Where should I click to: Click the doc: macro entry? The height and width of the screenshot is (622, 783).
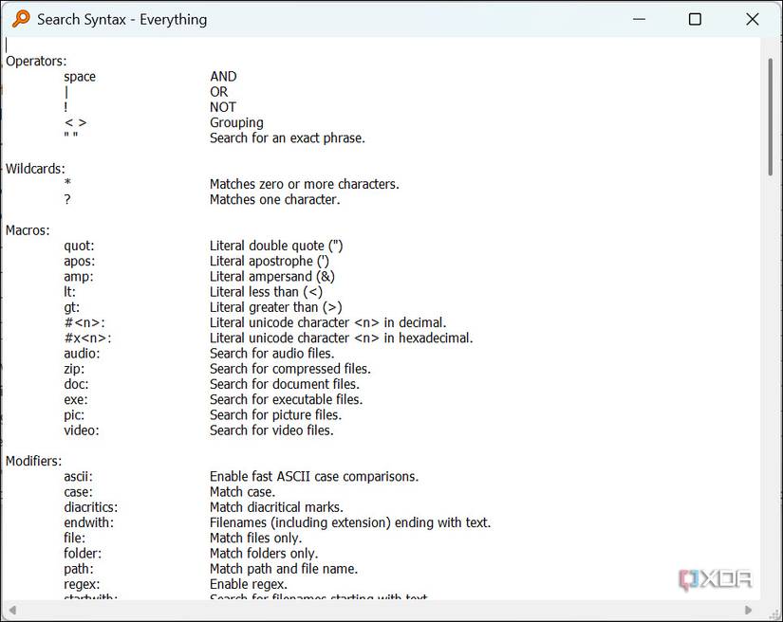(76, 384)
